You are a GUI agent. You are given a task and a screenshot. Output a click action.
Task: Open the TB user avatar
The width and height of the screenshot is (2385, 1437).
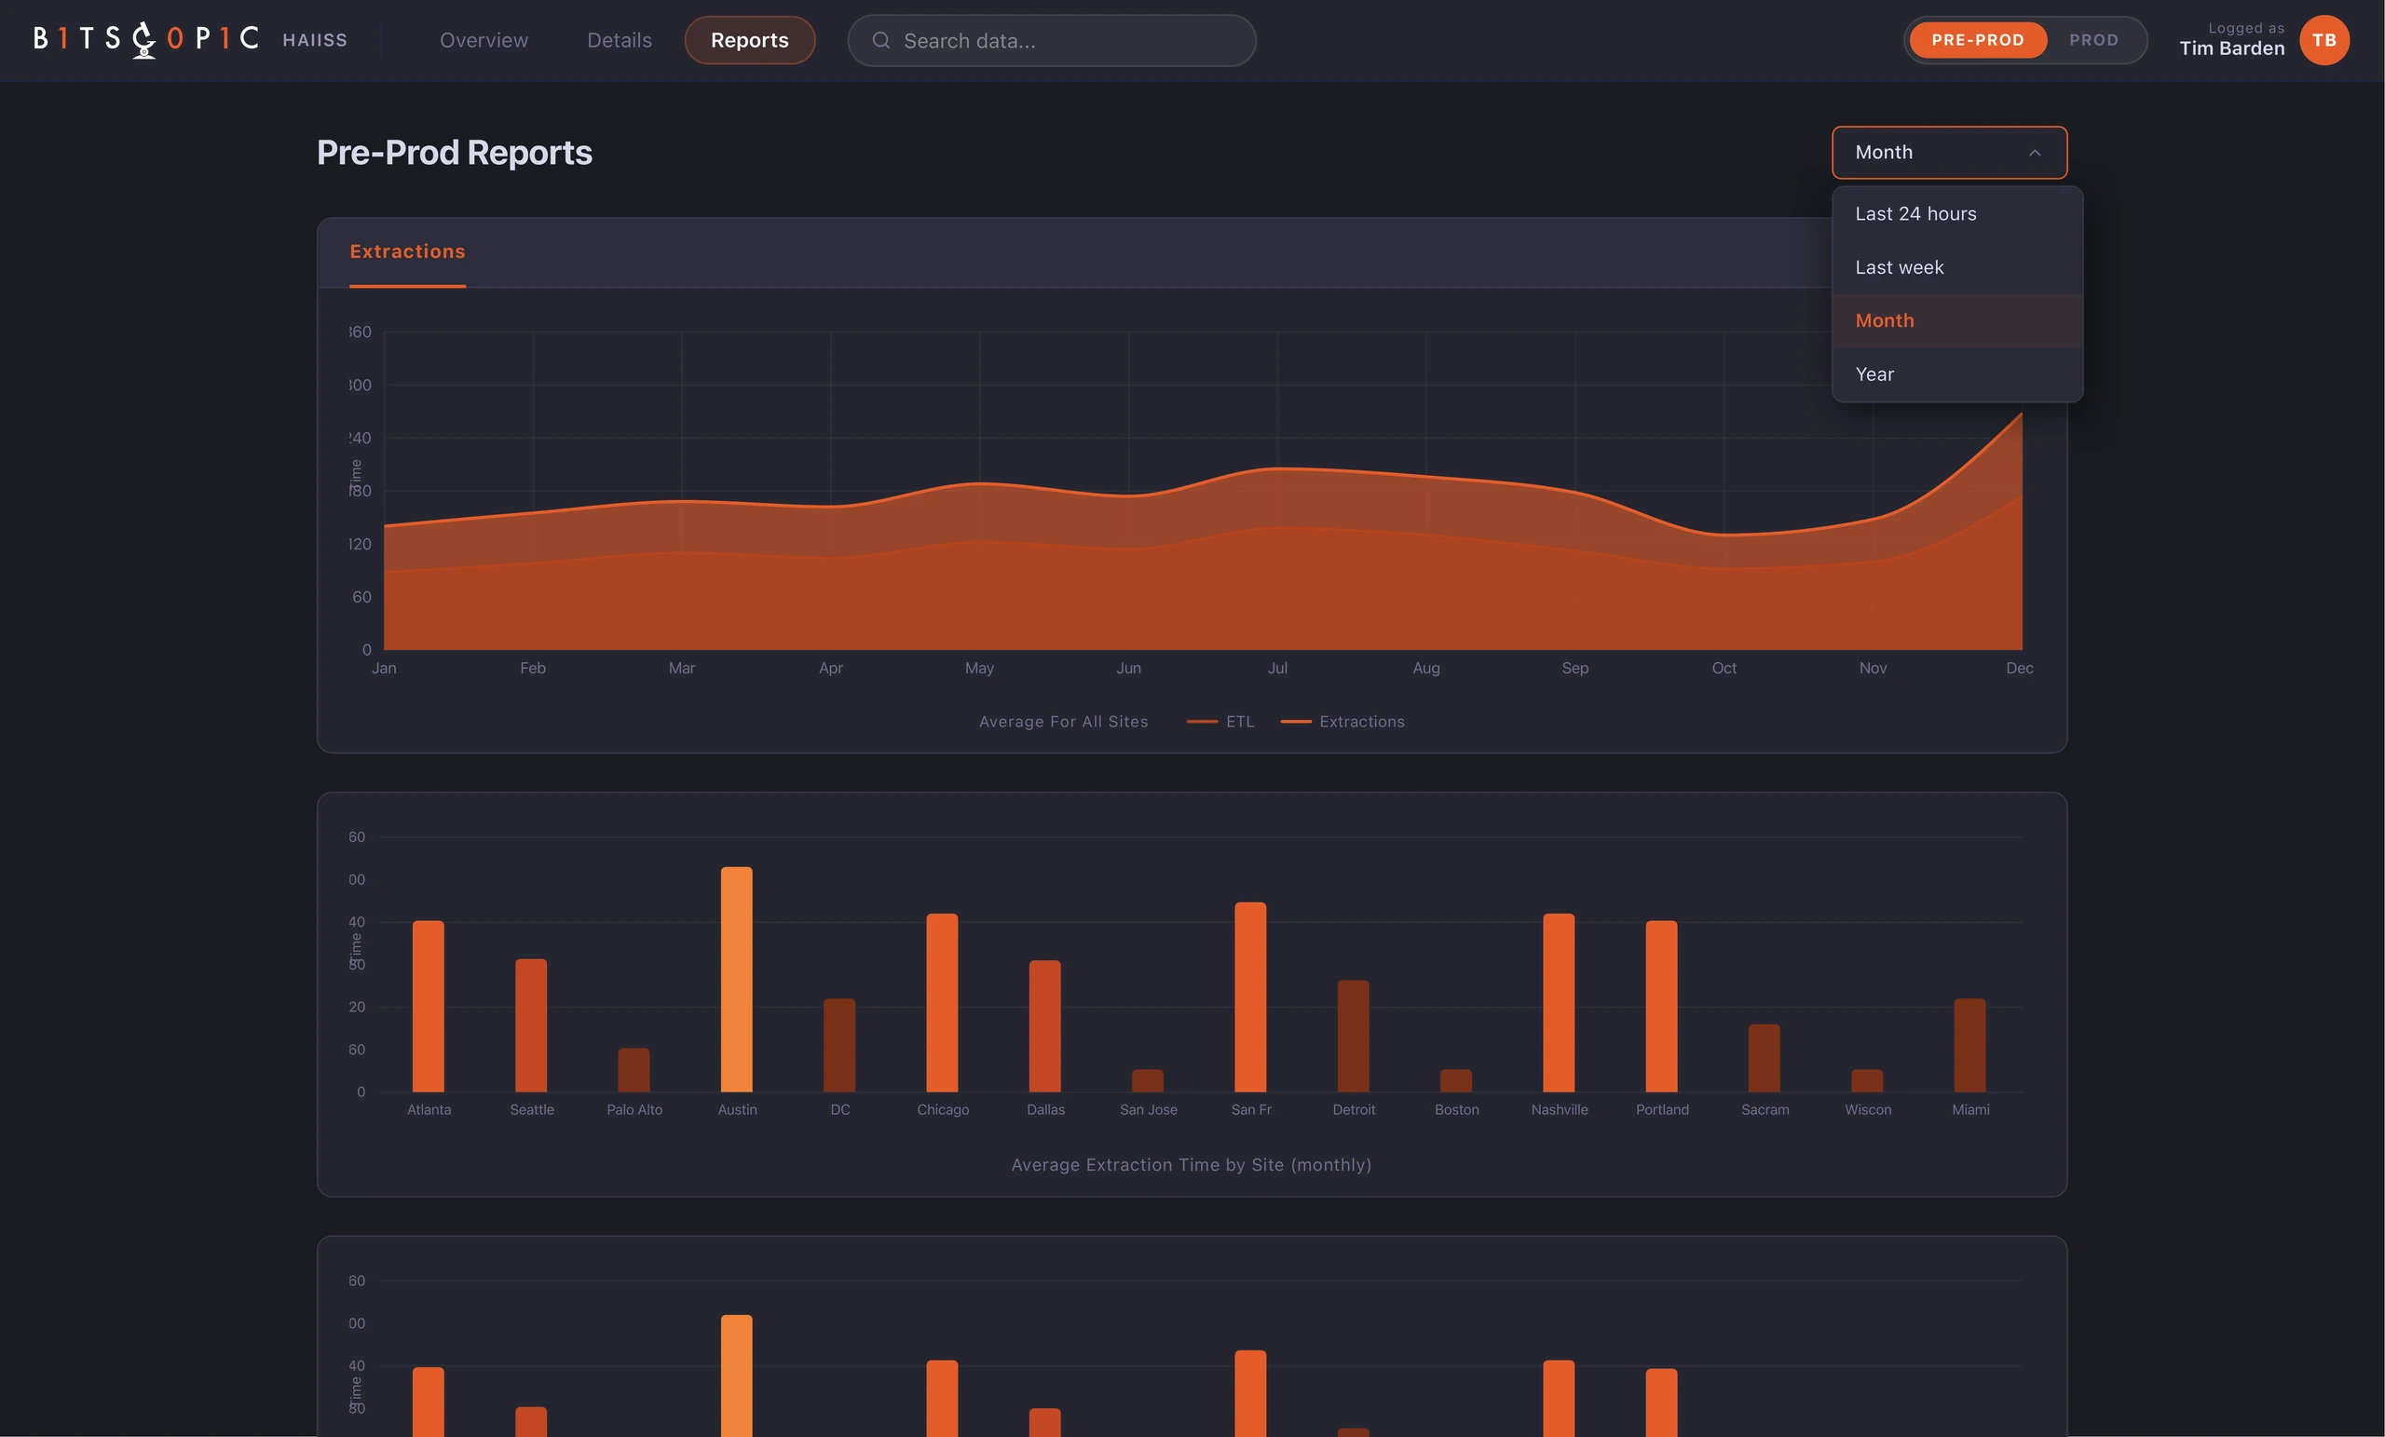pyautogui.click(x=2324, y=40)
